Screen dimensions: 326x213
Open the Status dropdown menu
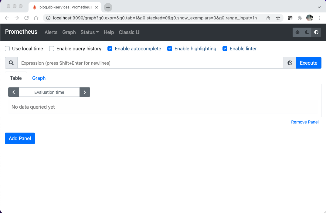(90, 32)
